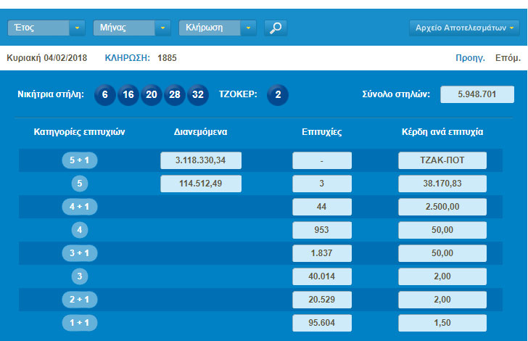Image resolution: width=528 pixels, height=341 pixels.
Task: Select the 4 + 1 category badge
Action: 80,208
